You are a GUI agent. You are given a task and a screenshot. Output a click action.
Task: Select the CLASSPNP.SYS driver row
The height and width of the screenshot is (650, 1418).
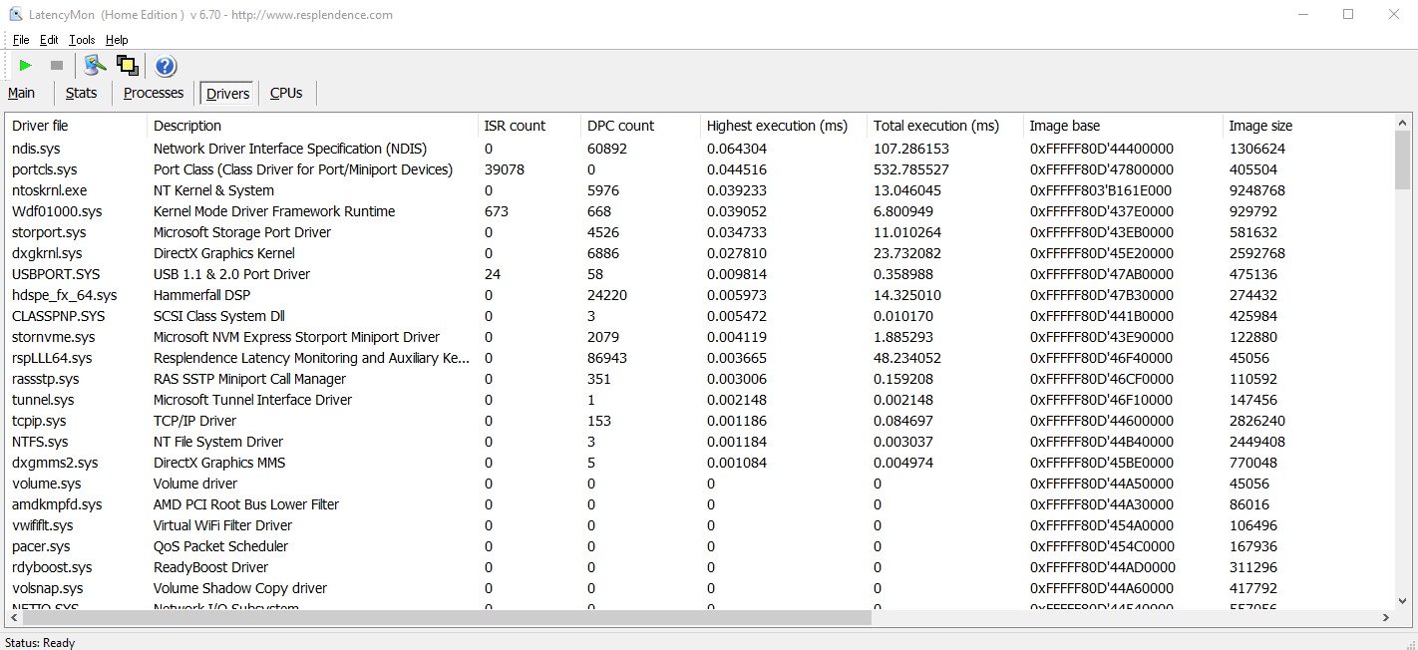(699, 316)
